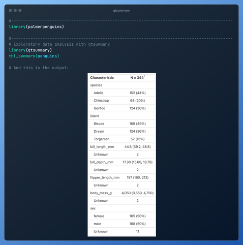The image size is (243, 245).
Task: Click the 168 (50%) value
Action: [137, 224]
